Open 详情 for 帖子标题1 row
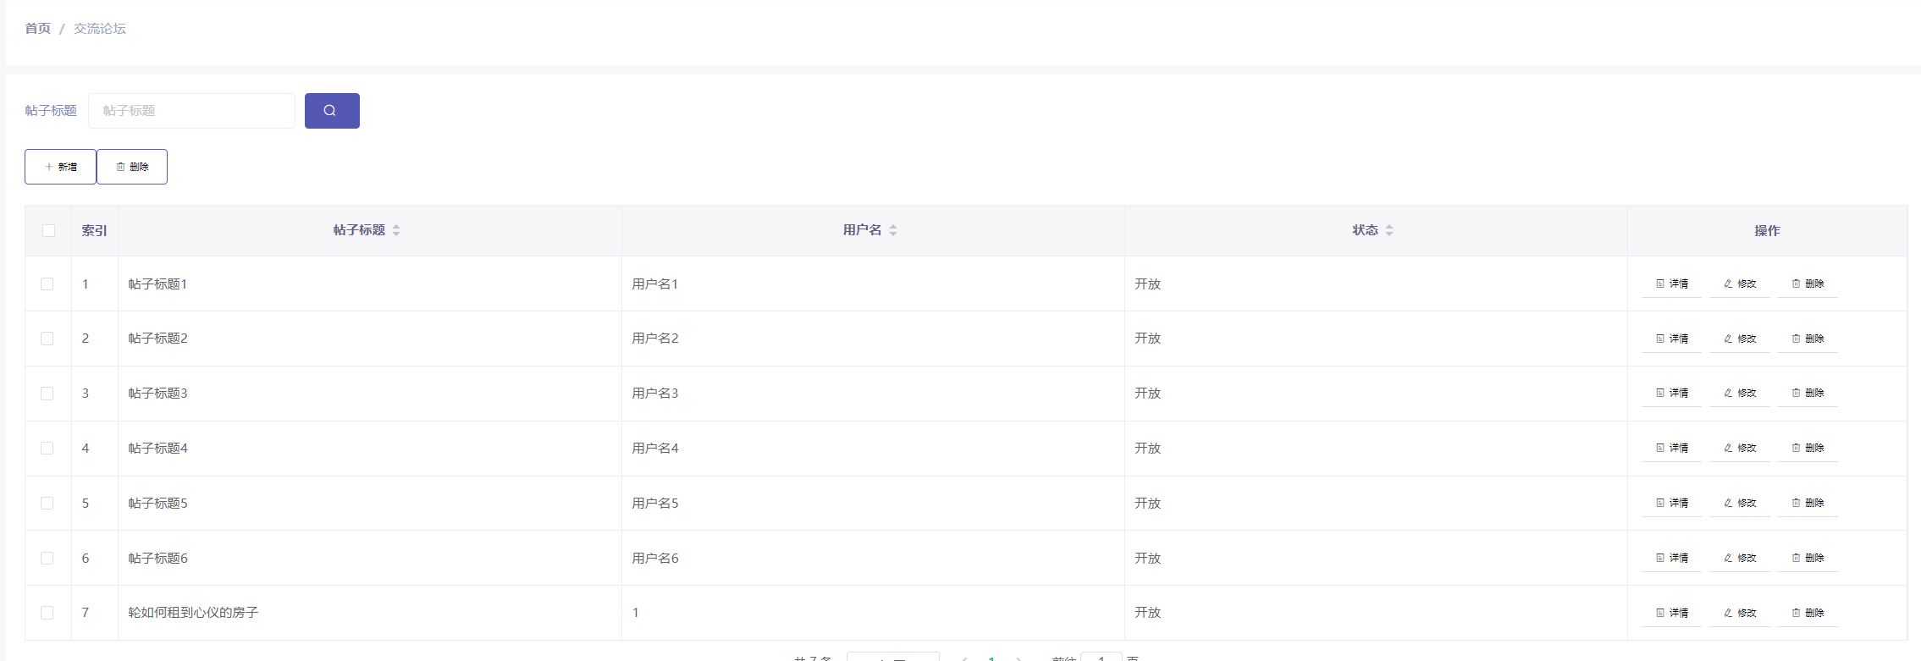This screenshot has height=661, width=1921. click(1671, 284)
